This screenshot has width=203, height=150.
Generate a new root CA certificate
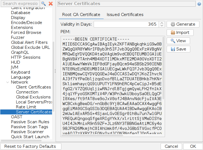pos(183,24)
